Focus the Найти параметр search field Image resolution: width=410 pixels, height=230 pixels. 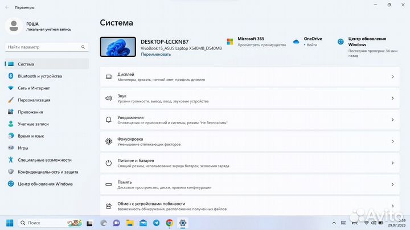(x=47, y=47)
